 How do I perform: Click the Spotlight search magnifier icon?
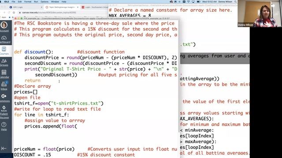point(235,2)
